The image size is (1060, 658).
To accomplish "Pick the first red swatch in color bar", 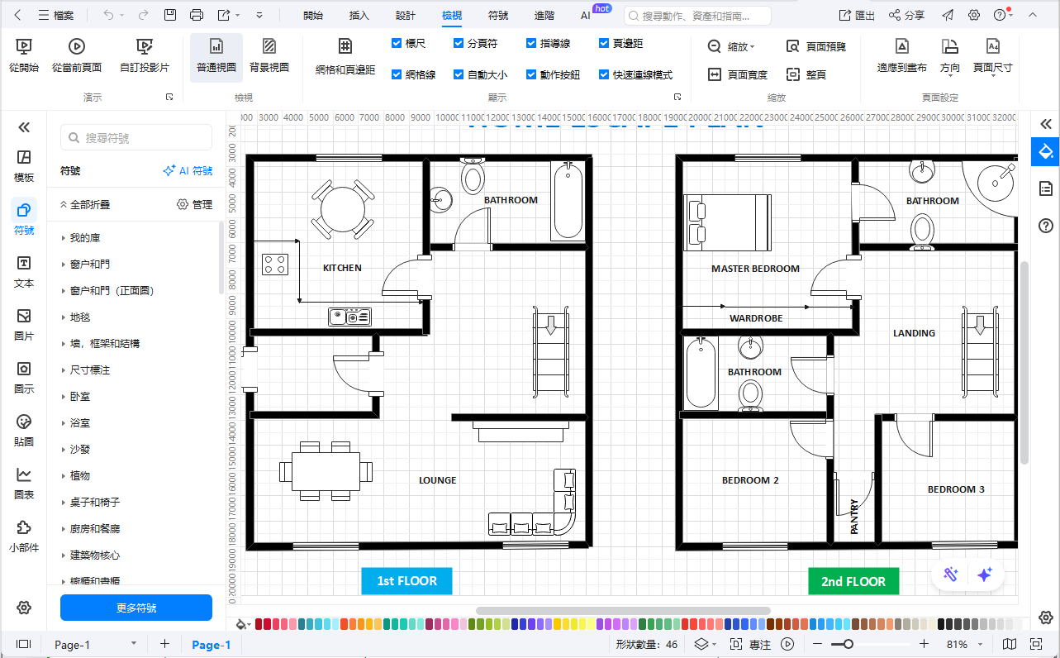I will 260,624.
